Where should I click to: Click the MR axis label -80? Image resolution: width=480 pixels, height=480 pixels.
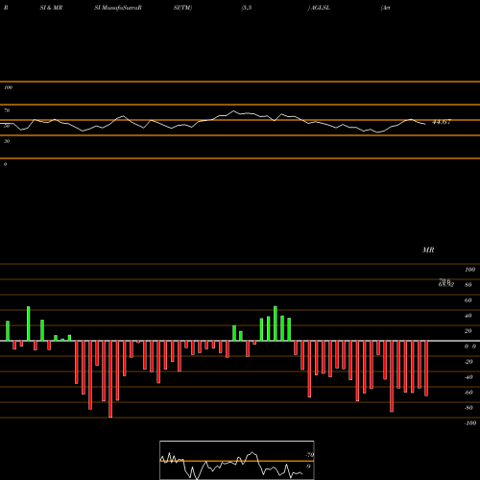[x=468, y=408]
